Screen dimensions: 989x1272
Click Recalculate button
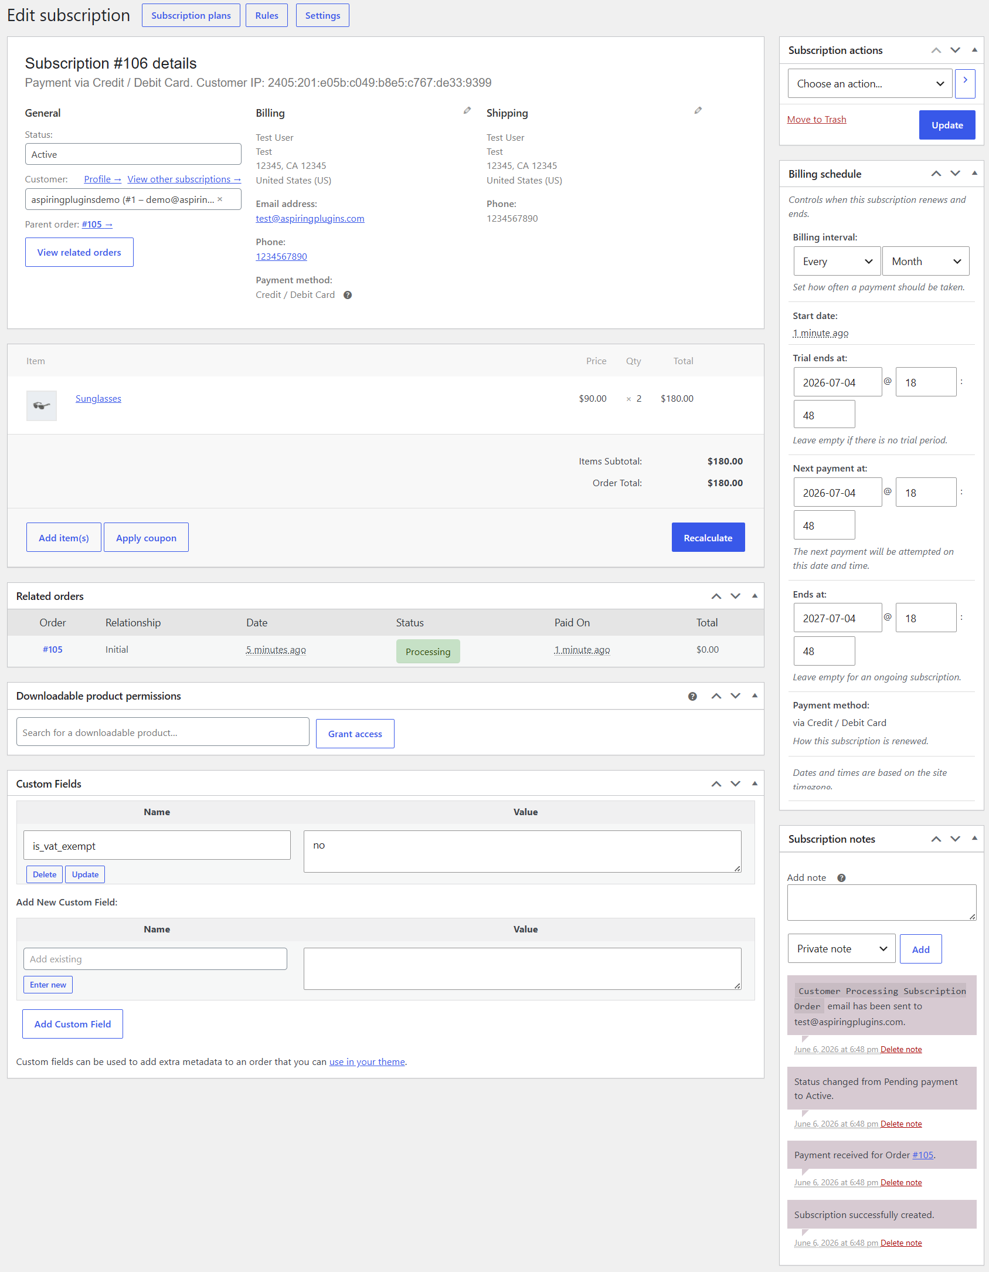point(708,538)
